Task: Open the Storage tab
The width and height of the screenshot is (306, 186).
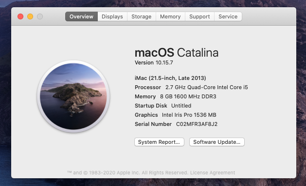Action: coord(142,17)
